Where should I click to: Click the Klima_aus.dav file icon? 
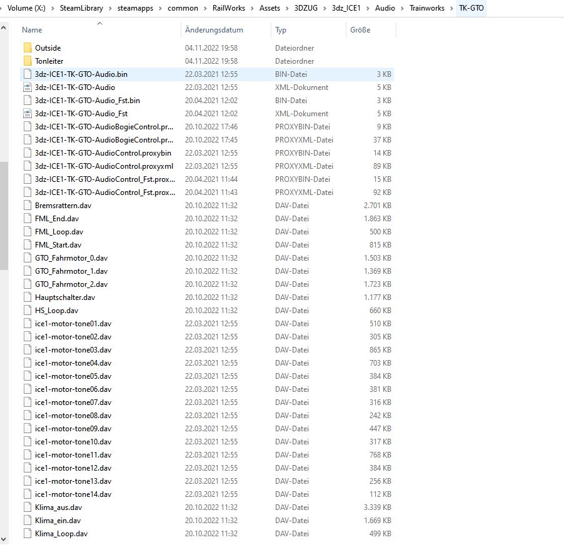click(28, 507)
